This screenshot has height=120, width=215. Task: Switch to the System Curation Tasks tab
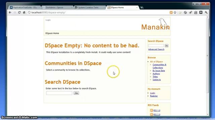90,7
